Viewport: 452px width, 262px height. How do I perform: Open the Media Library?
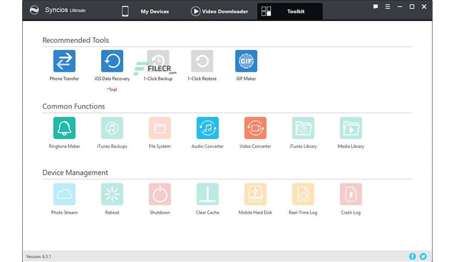351,128
